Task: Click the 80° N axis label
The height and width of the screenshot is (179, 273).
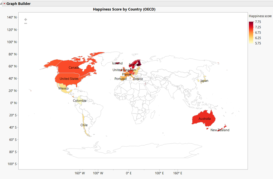Action: (x=13, y=54)
